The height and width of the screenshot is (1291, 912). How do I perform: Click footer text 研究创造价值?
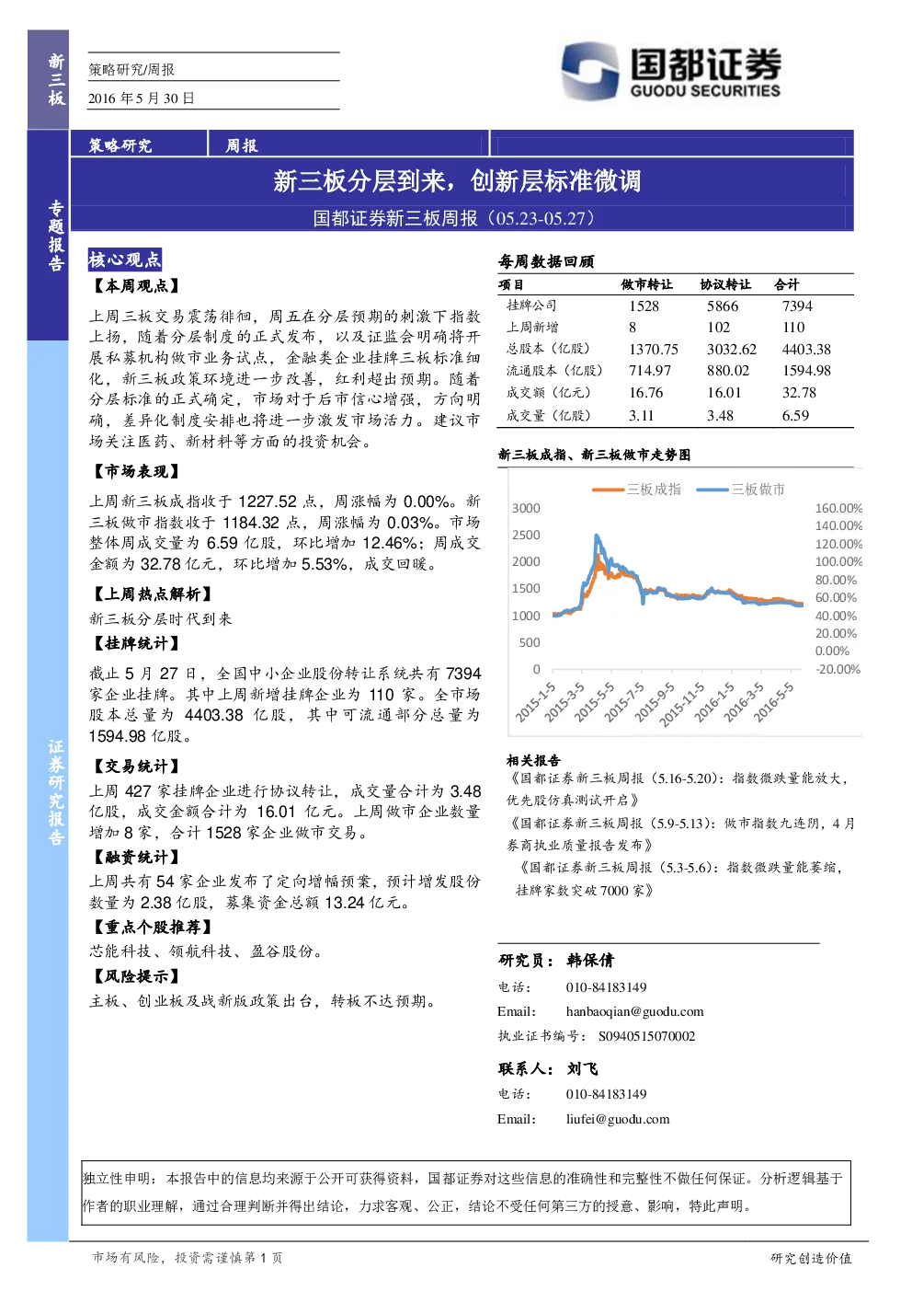[811, 1258]
